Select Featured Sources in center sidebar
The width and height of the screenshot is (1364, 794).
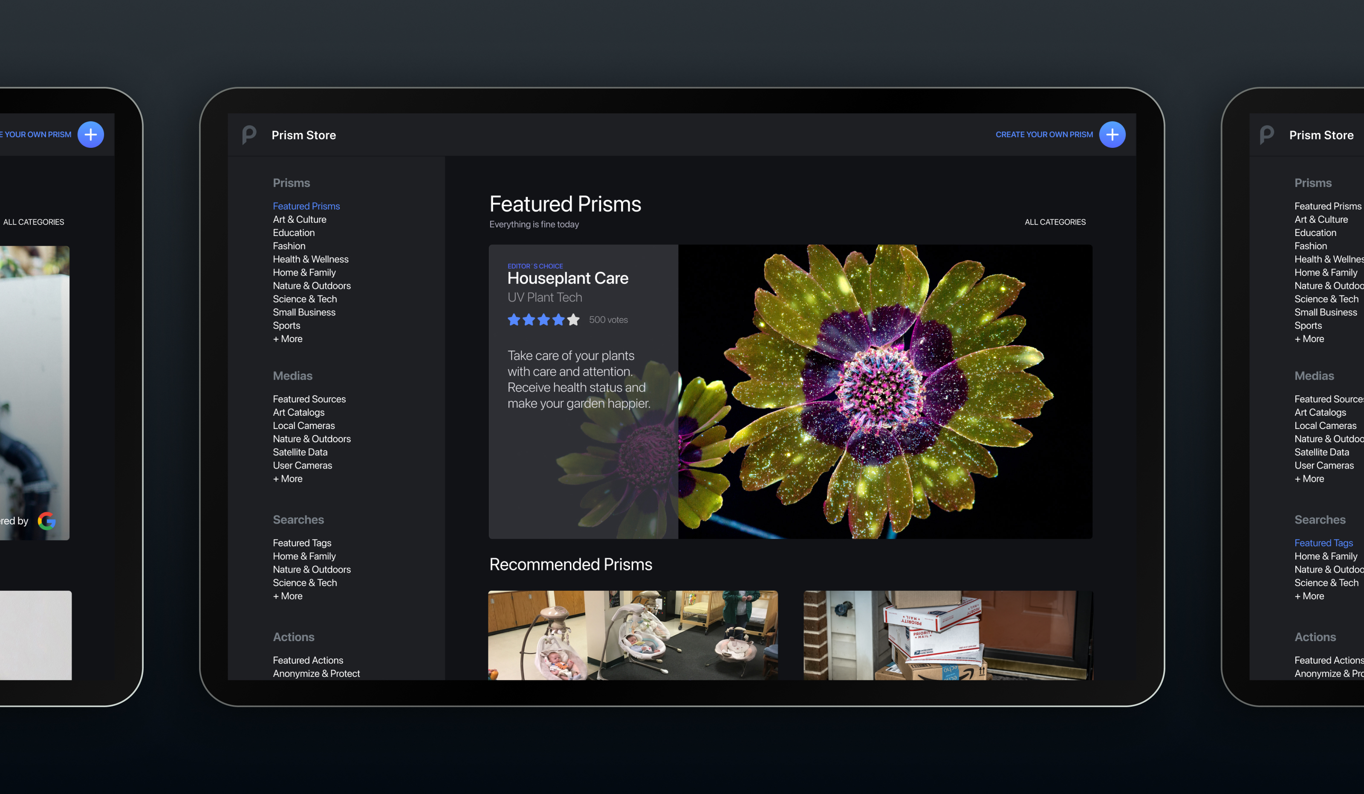309,399
